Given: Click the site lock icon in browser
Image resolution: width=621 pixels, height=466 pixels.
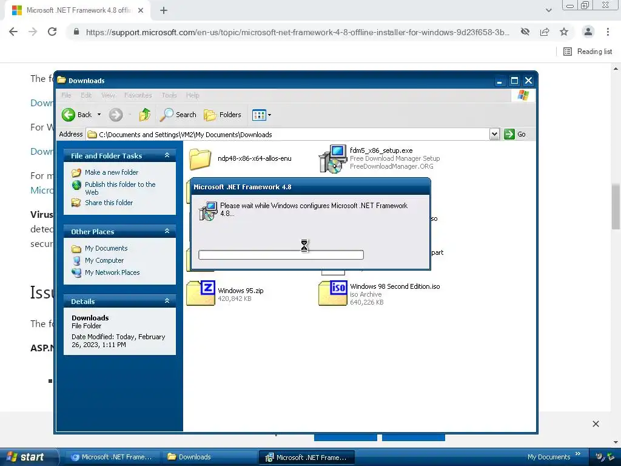Looking at the screenshot, I should 76,32.
